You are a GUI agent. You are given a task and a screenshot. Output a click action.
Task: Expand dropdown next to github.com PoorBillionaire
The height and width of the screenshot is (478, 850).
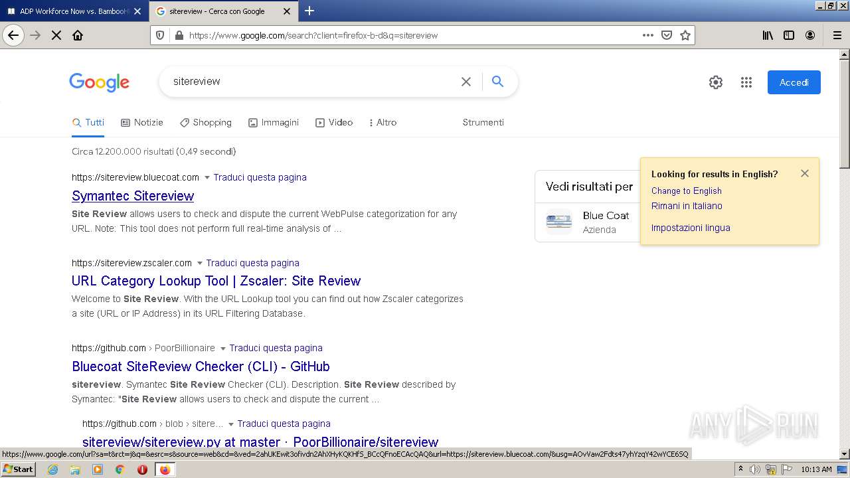[223, 349]
